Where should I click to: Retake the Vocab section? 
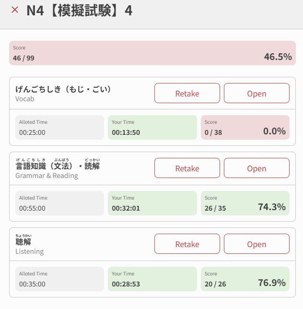[x=187, y=93]
